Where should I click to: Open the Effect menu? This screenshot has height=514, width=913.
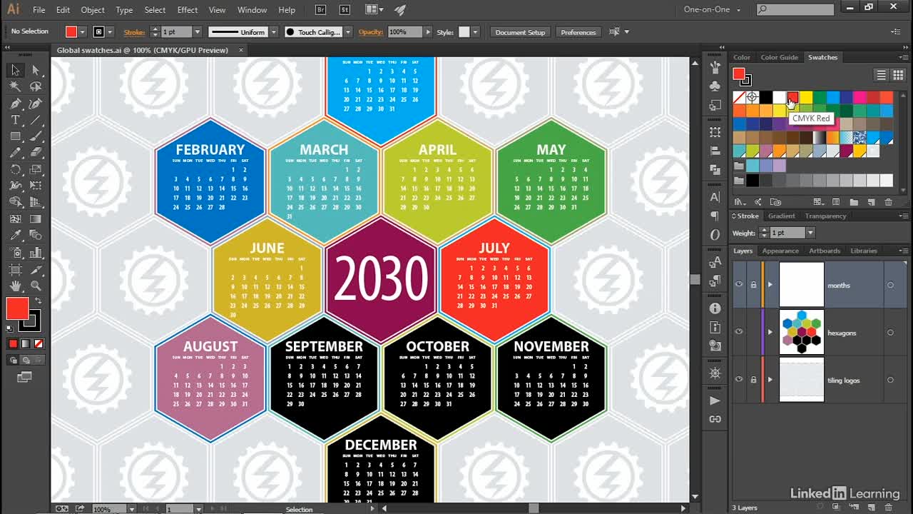click(188, 10)
